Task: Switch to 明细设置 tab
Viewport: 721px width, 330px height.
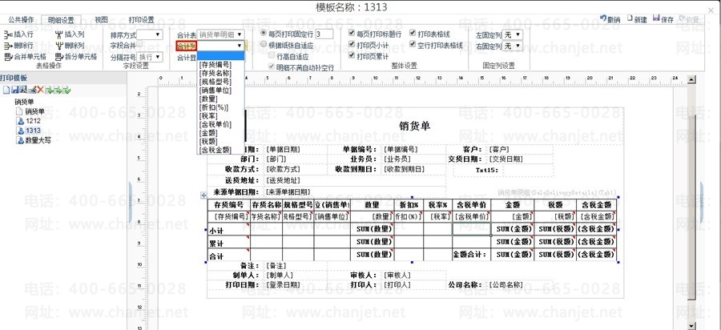Action: coord(61,20)
